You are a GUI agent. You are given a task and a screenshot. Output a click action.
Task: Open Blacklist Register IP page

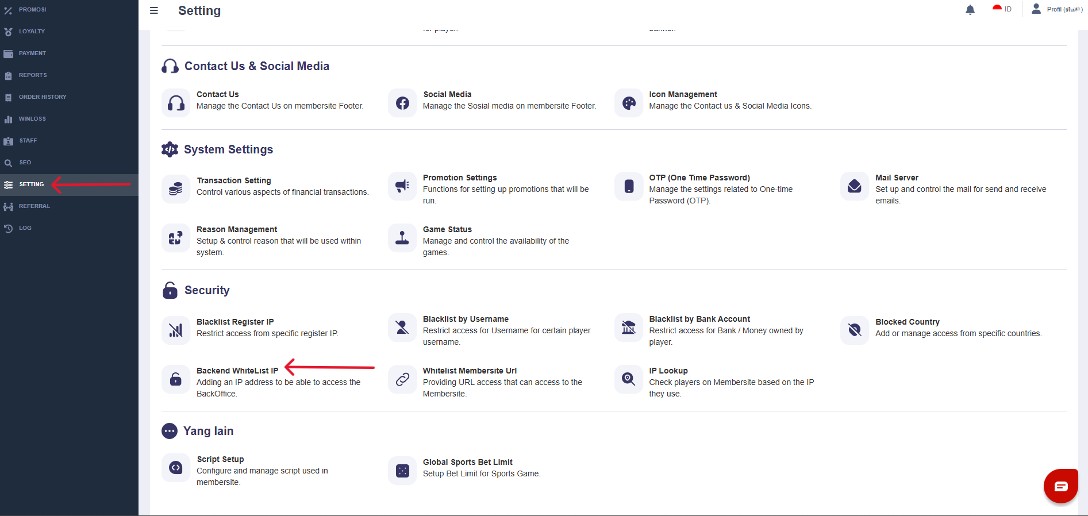[x=235, y=322]
